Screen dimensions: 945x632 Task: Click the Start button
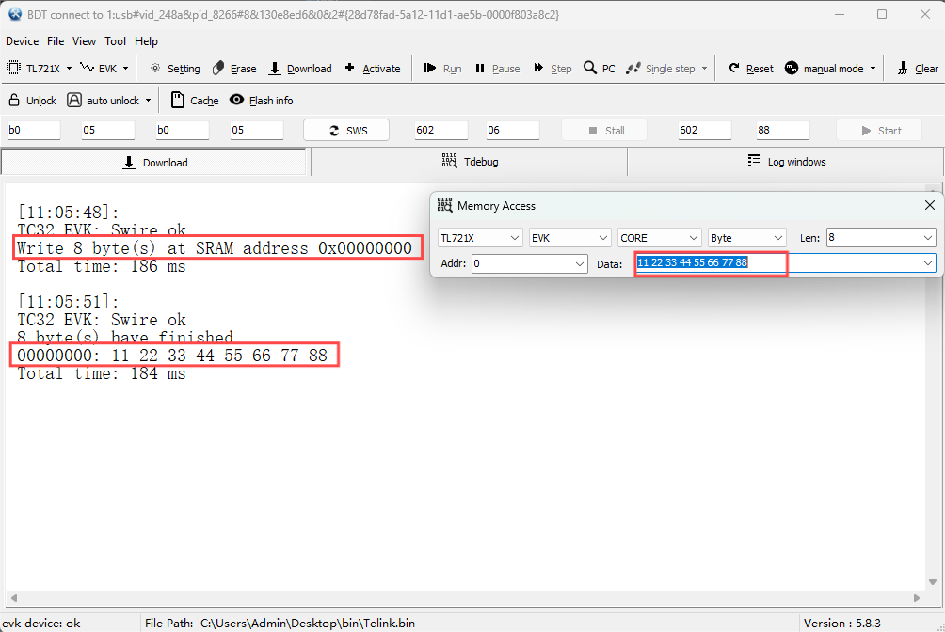pos(879,130)
